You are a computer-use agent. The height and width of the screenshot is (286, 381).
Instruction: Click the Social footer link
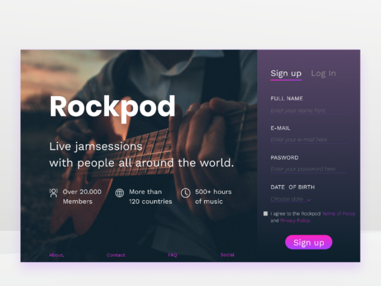coord(228,255)
